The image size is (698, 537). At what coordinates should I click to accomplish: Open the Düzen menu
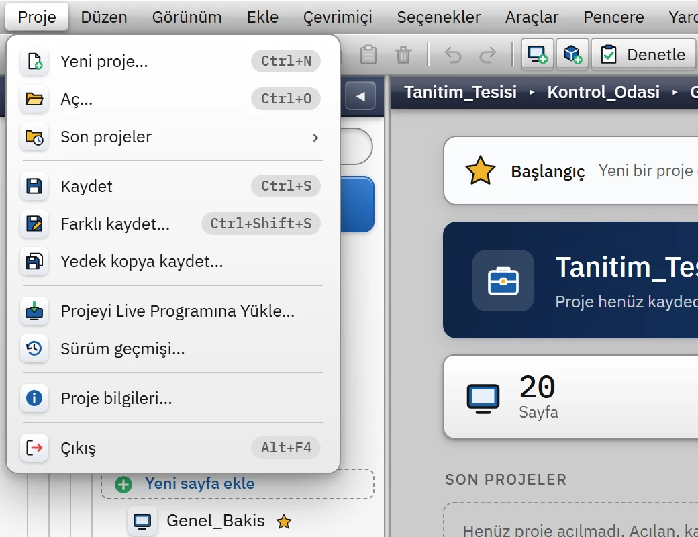coord(104,17)
